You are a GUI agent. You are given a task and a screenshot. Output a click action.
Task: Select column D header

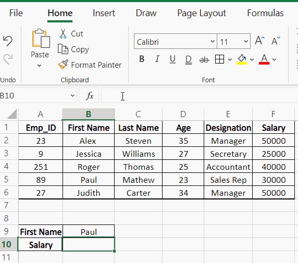tap(183, 114)
